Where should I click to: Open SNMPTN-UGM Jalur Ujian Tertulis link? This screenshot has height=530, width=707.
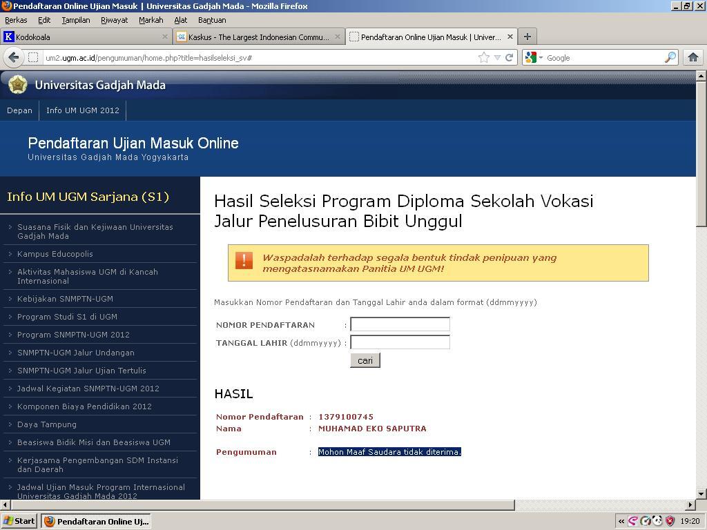(81, 371)
